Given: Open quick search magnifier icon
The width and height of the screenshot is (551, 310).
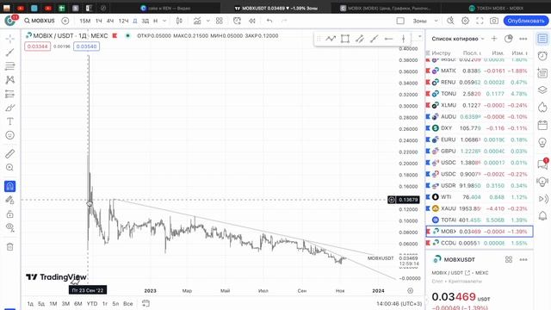Looking at the screenshot, I should coord(450,21).
